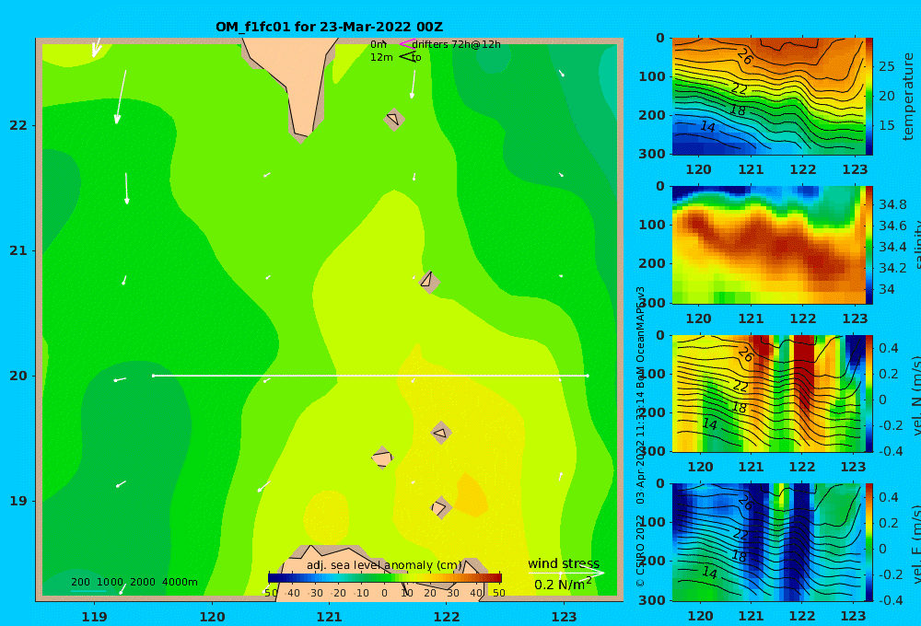Click the island diamond marker near 19.35°N, 121.5°E
921x626 pixels.
382,458
